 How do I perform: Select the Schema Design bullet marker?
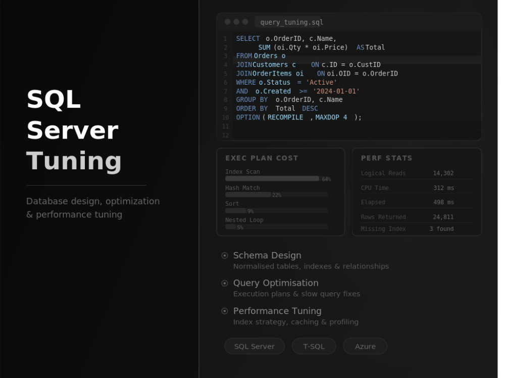coord(225,256)
